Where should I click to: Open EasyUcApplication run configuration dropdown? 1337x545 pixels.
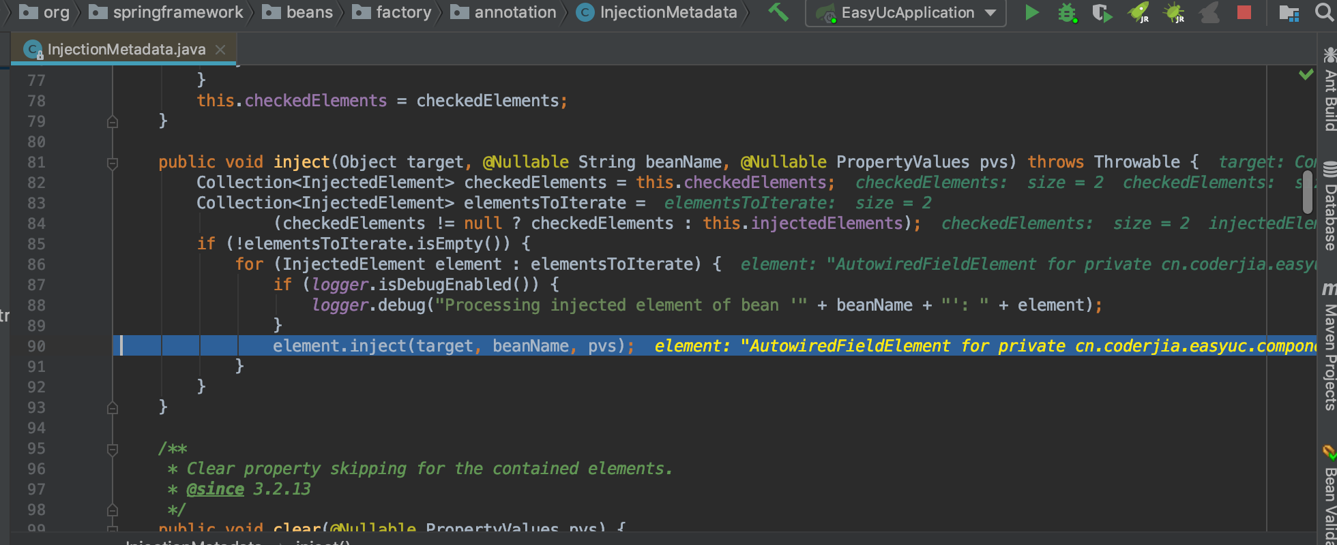[x=905, y=12]
